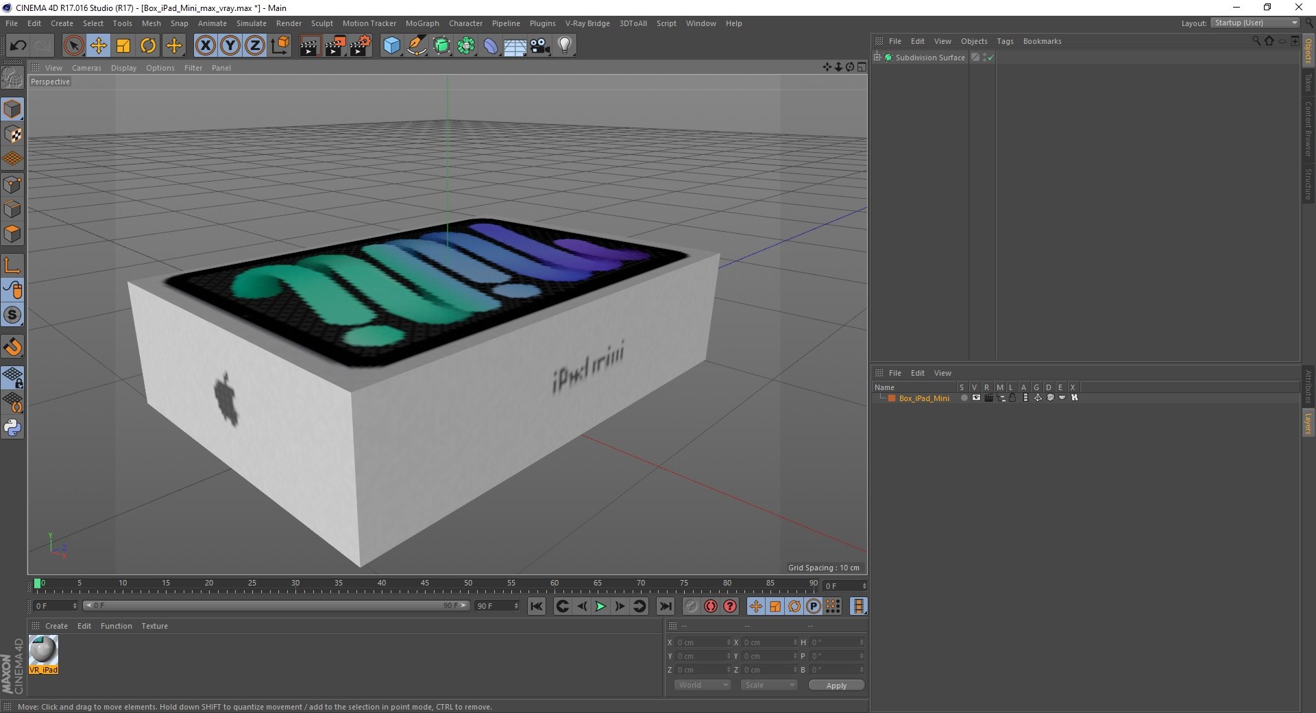Screen dimensions: 1316x713
Task: Click Make Editable icon in left sidebar
Action: 12,78
